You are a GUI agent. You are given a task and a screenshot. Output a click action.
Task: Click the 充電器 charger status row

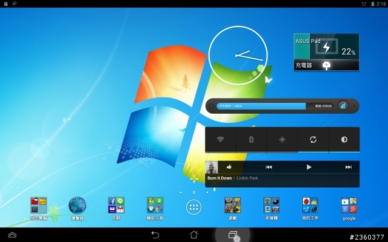pos(326,65)
